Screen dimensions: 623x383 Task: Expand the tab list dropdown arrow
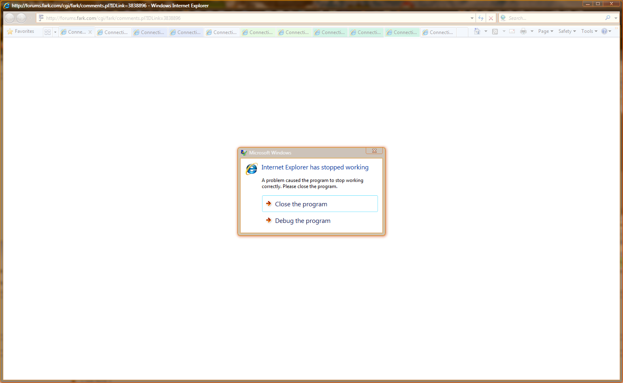pos(55,32)
